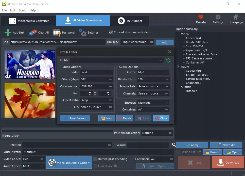Viewport: 245px width, 176px height.
Task: Enable Convert downloaded videos checkbox
Action: 111,32
